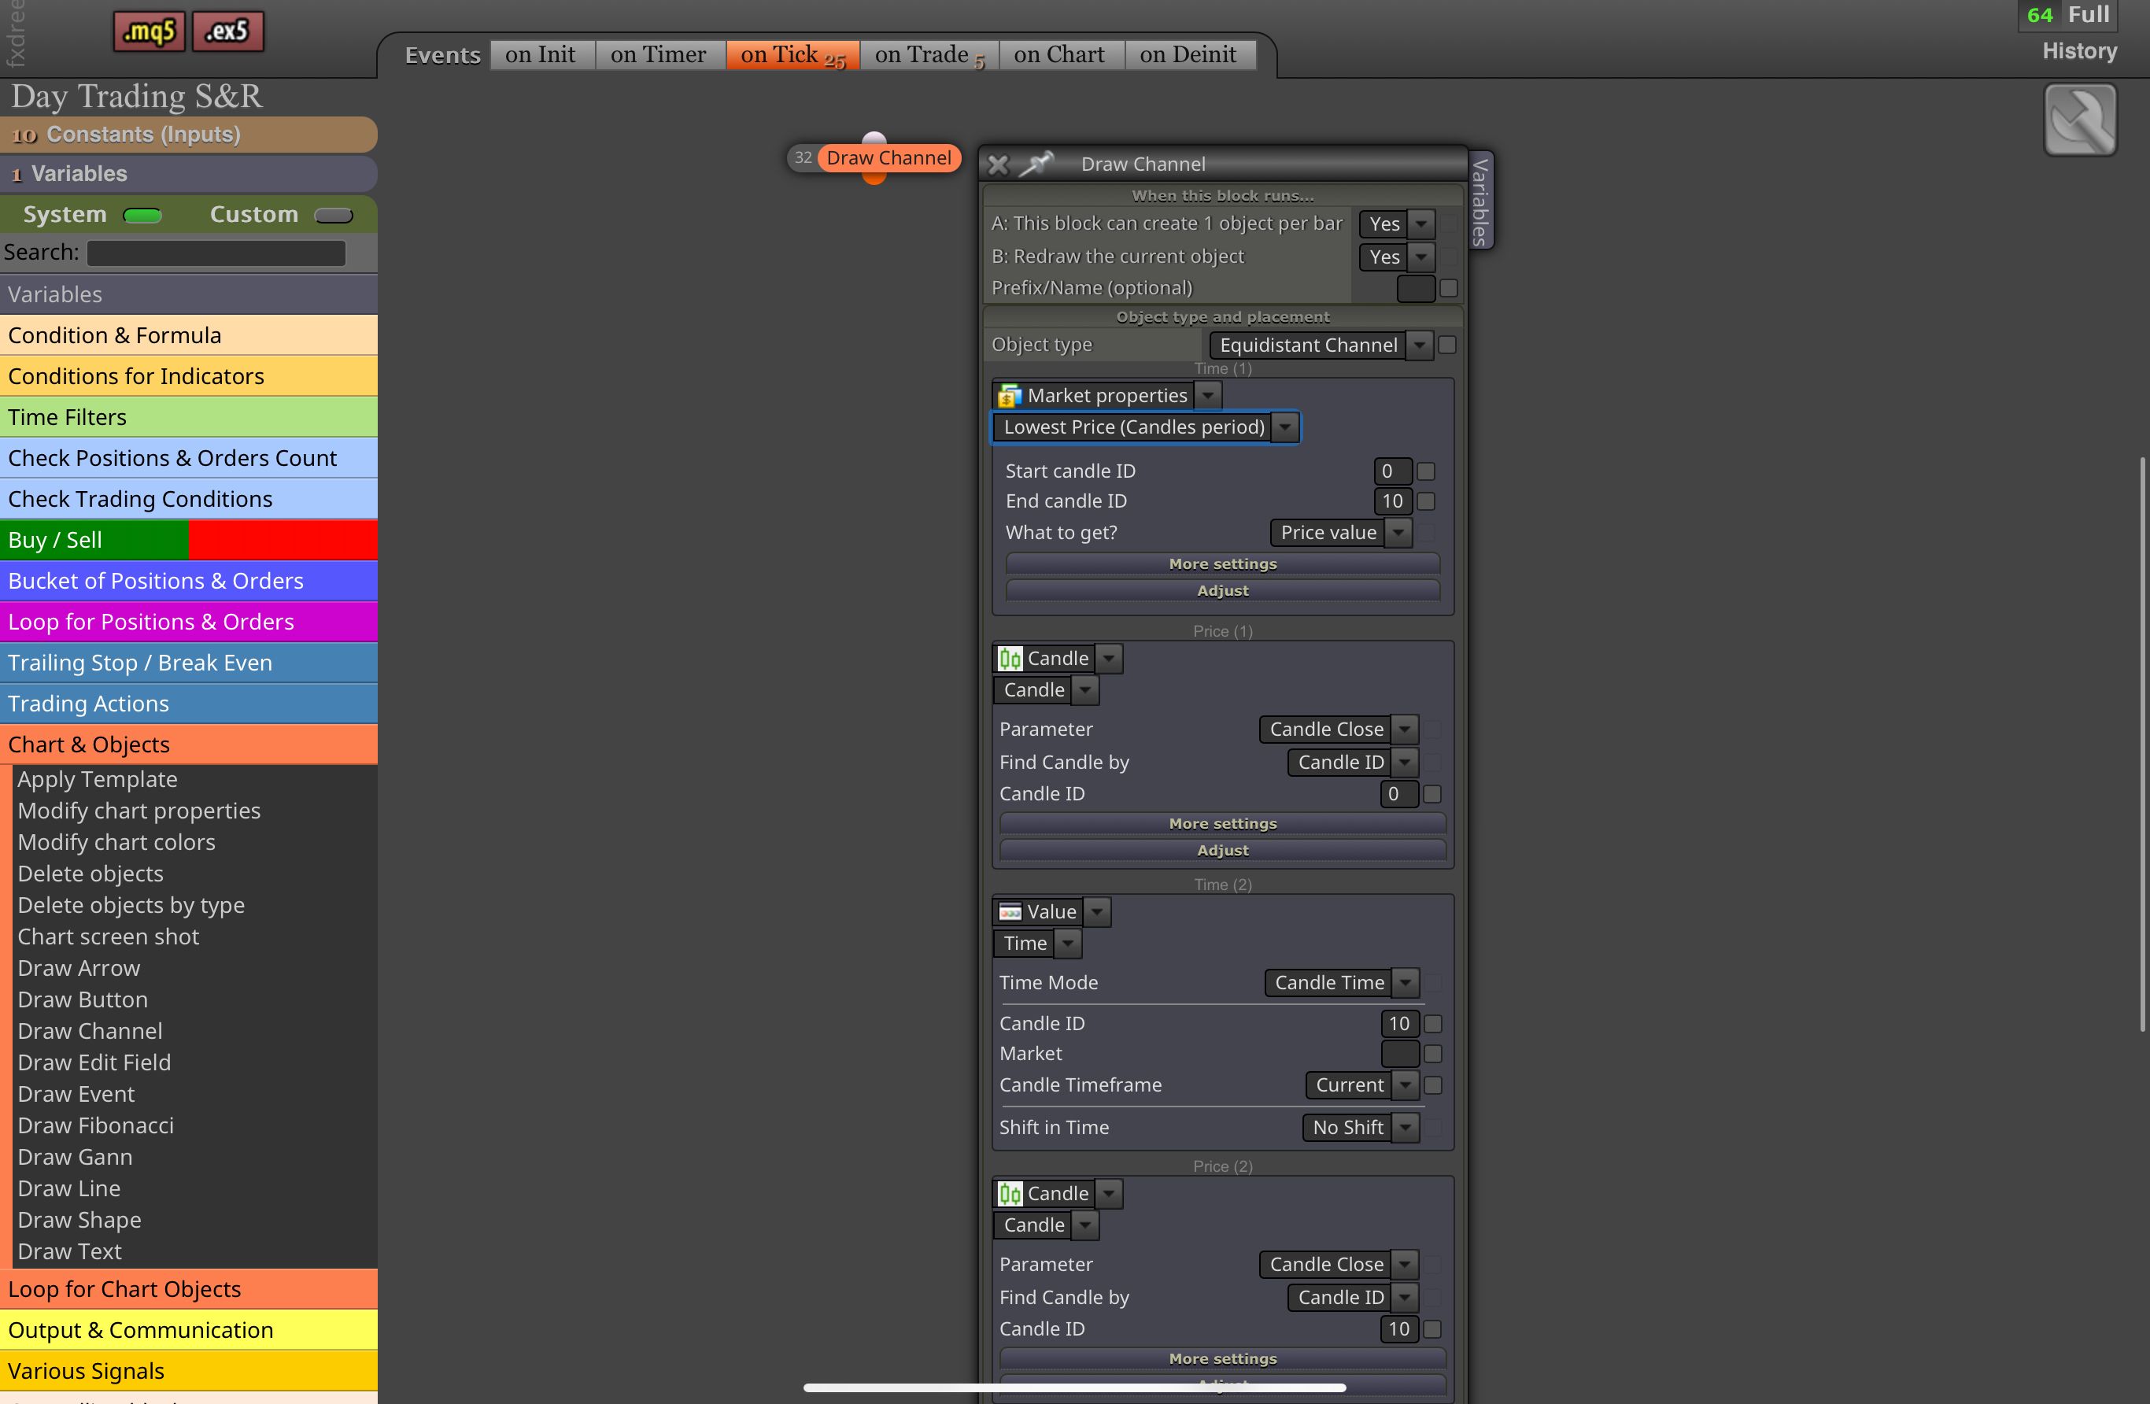Open the History panel
Screen dimensions: 2150x1404
[2079, 51]
